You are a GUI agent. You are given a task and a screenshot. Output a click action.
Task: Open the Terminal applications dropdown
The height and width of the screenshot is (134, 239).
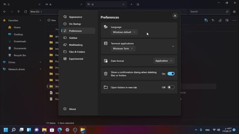tap(123, 49)
